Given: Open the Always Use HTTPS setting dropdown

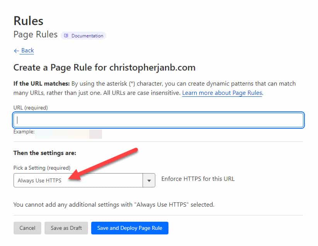Looking at the screenshot, I should 84,180.
